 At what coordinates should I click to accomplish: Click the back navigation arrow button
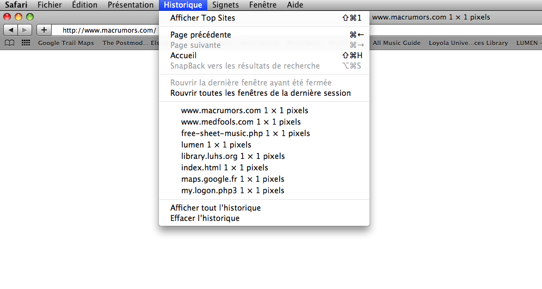point(11,30)
